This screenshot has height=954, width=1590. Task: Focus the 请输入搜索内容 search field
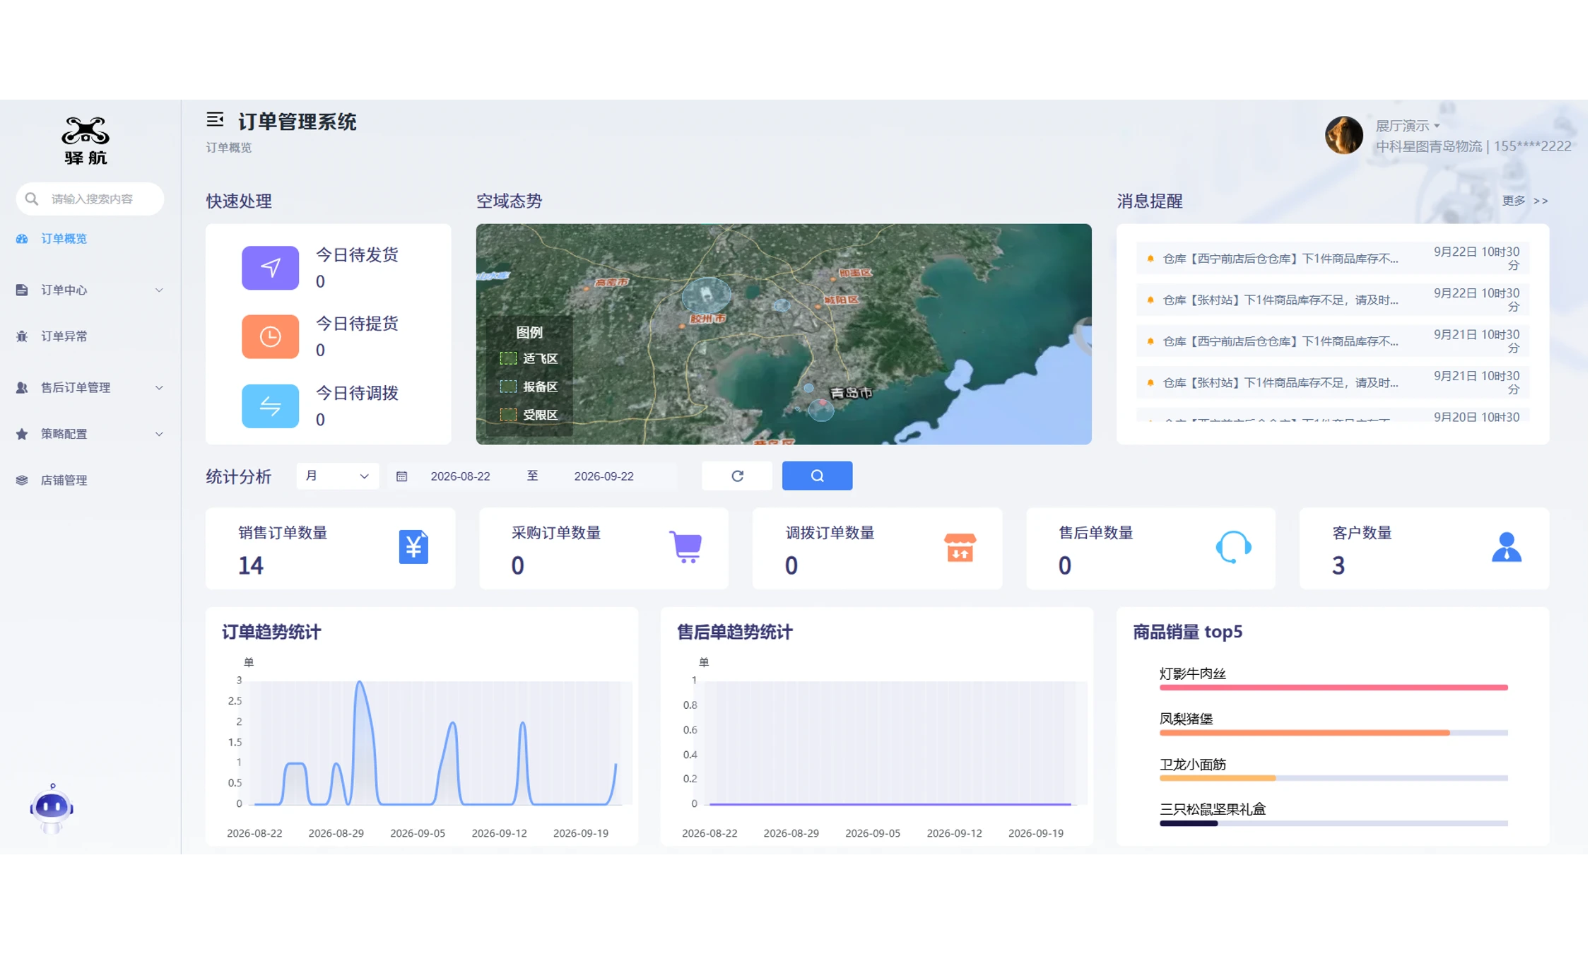pyautogui.click(x=90, y=199)
